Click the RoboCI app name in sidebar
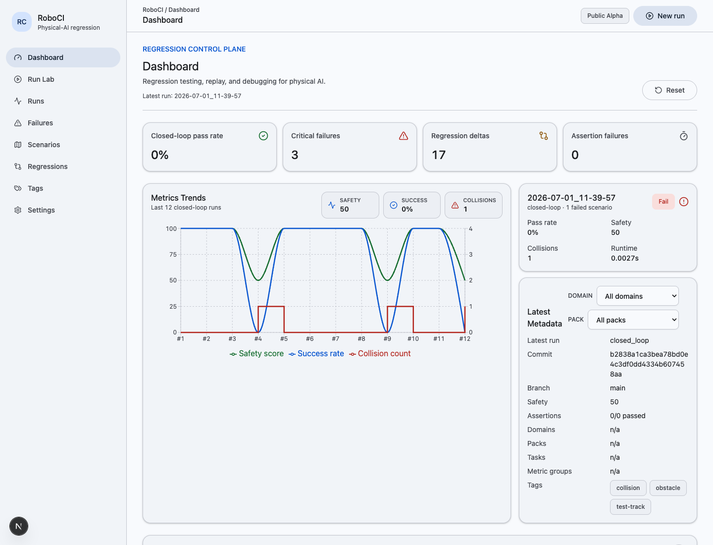713x545 pixels. pos(51,18)
